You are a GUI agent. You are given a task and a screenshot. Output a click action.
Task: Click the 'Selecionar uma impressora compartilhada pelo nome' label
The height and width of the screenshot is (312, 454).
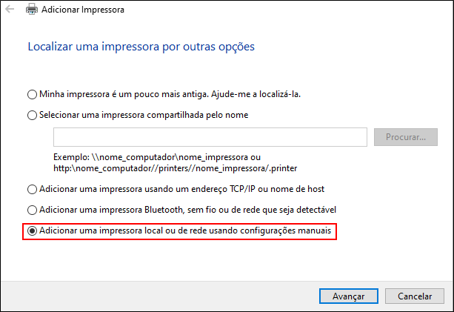(x=143, y=116)
